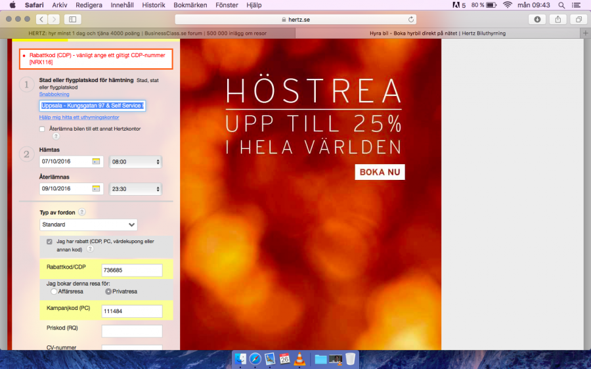Open Trash from the Dock
Viewport: 591px width, 369px height.
coord(350,359)
